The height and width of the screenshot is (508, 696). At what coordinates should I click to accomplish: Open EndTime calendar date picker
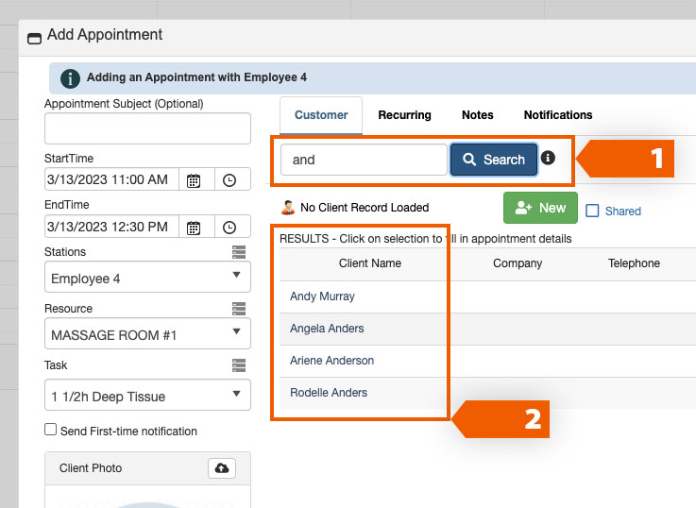coord(194,227)
